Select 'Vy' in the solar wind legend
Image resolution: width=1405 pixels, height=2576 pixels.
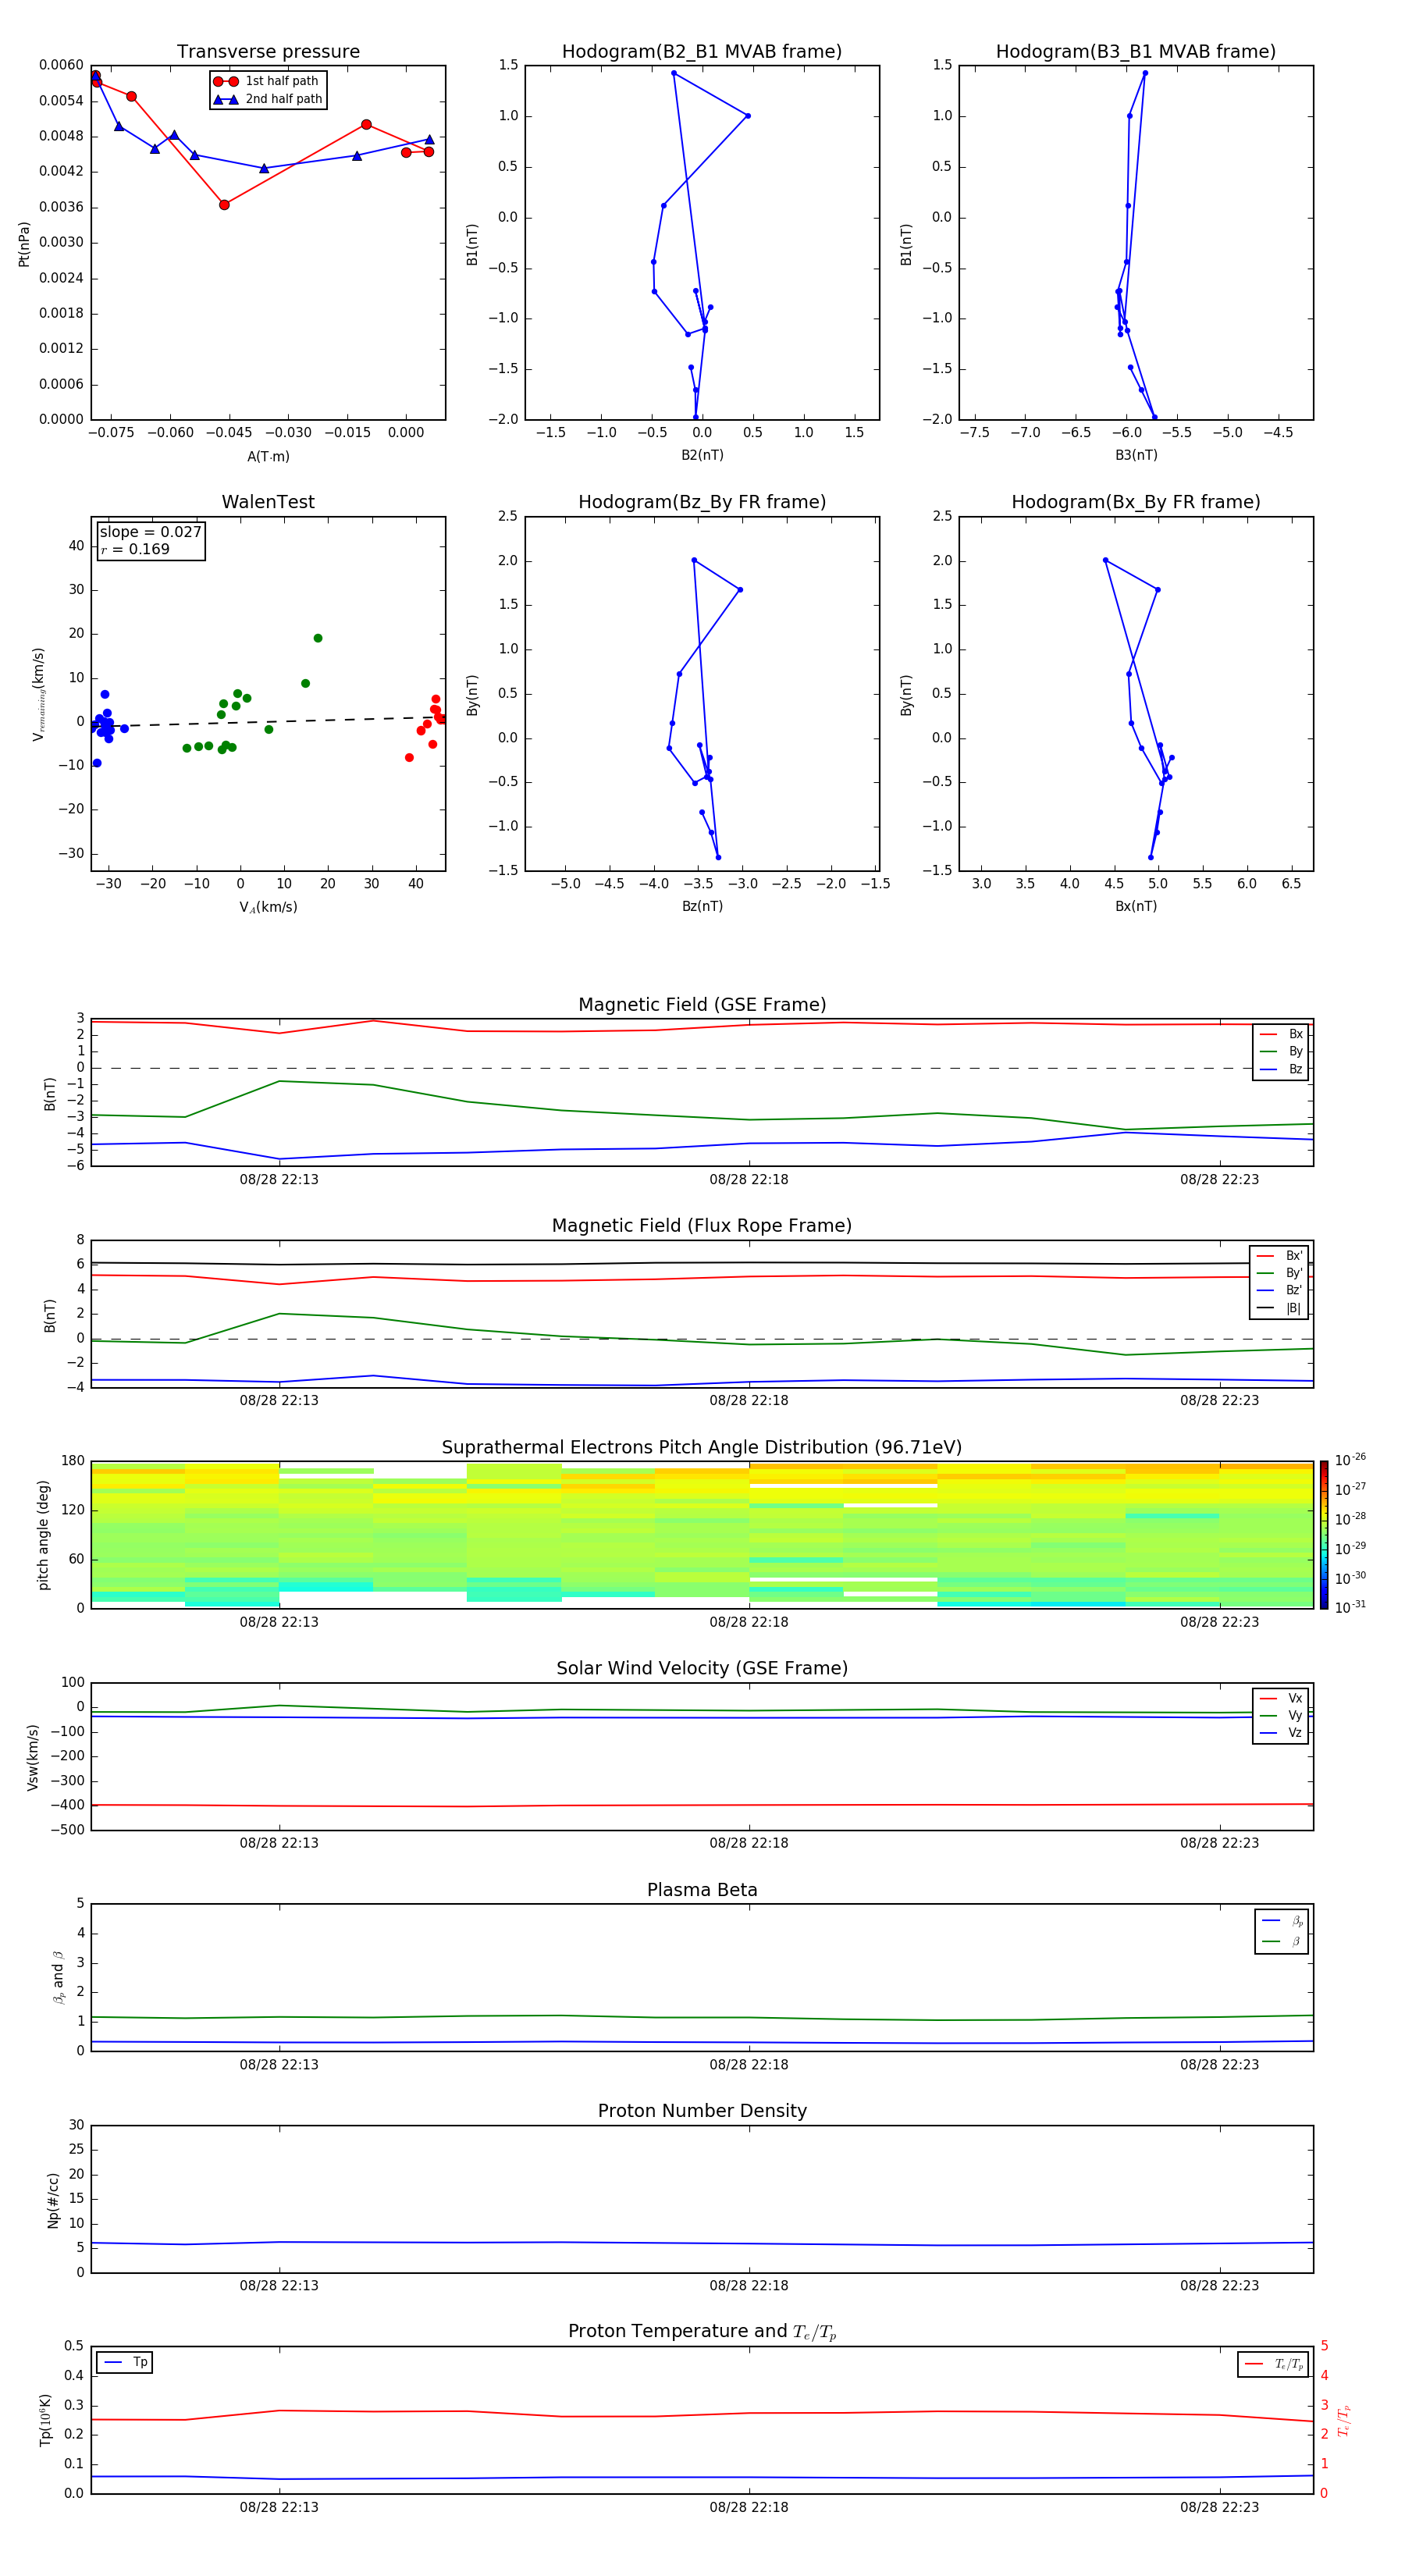click(1281, 1715)
